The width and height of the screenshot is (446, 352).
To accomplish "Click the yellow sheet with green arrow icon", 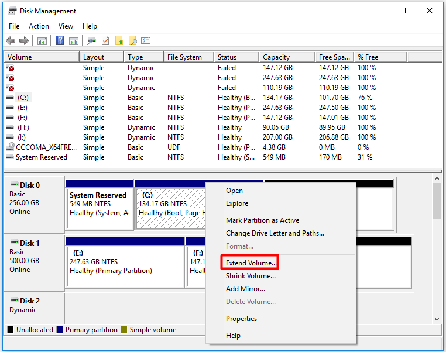I will pos(119,40).
